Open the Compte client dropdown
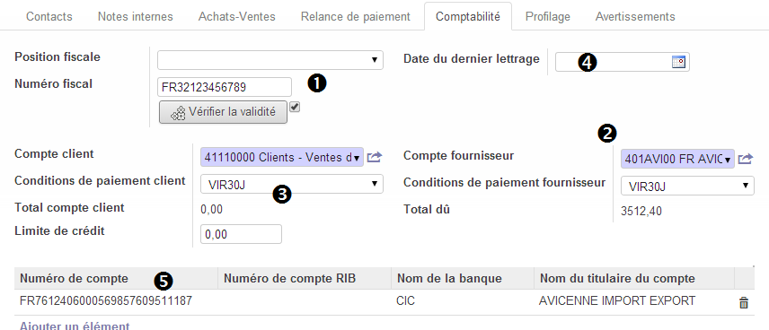This screenshot has width=769, height=330. pos(282,158)
